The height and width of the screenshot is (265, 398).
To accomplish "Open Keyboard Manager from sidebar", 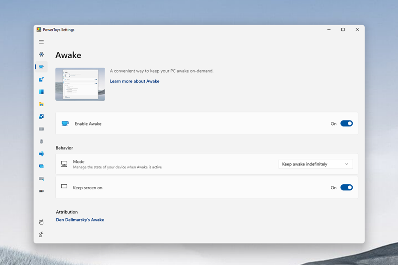I will (41, 129).
